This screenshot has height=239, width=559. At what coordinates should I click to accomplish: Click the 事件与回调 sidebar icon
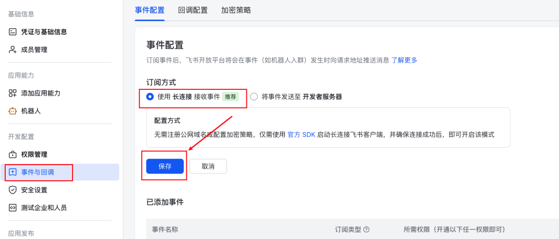click(13, 172)
